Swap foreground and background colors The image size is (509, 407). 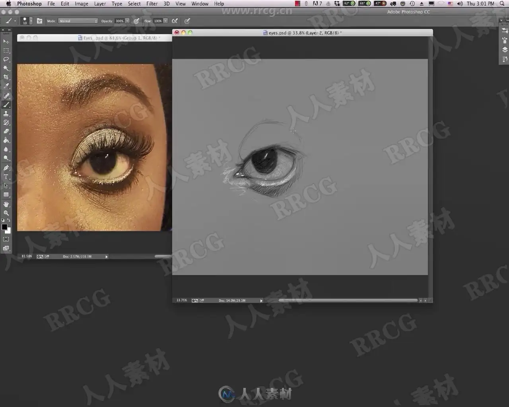(x=9, y=220)
